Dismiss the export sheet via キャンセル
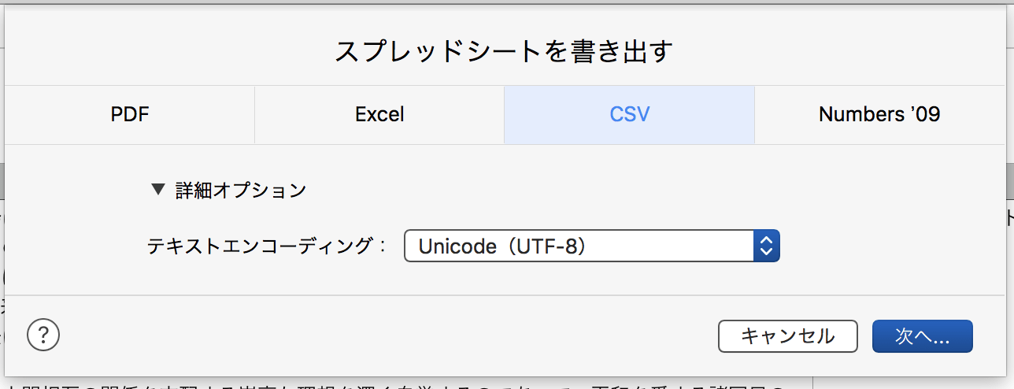This screenshot has height=389, width=1014. 787,336
